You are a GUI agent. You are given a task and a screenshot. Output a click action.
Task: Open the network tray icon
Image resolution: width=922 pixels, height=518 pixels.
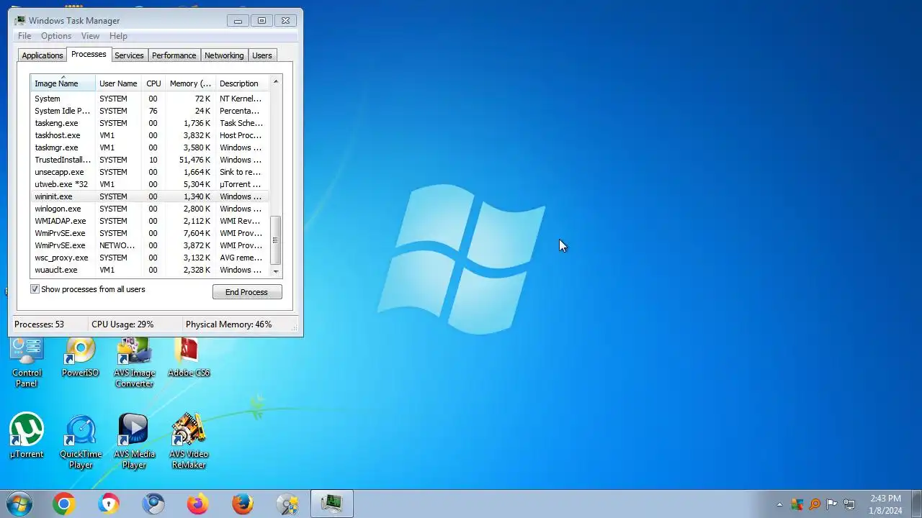pos(849,504)
